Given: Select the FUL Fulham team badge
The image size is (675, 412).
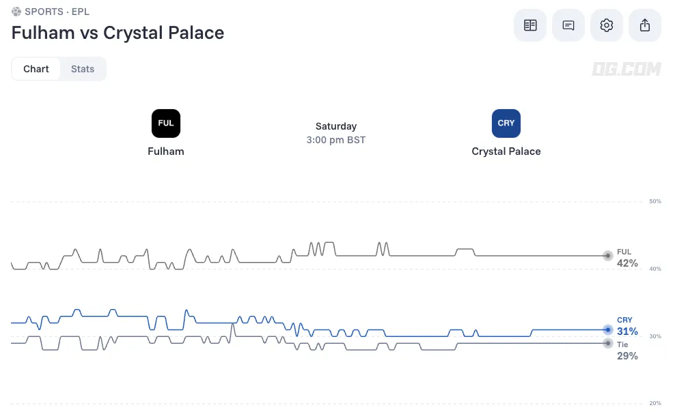Looking at the screenshot, I should [x=166, y=123].
